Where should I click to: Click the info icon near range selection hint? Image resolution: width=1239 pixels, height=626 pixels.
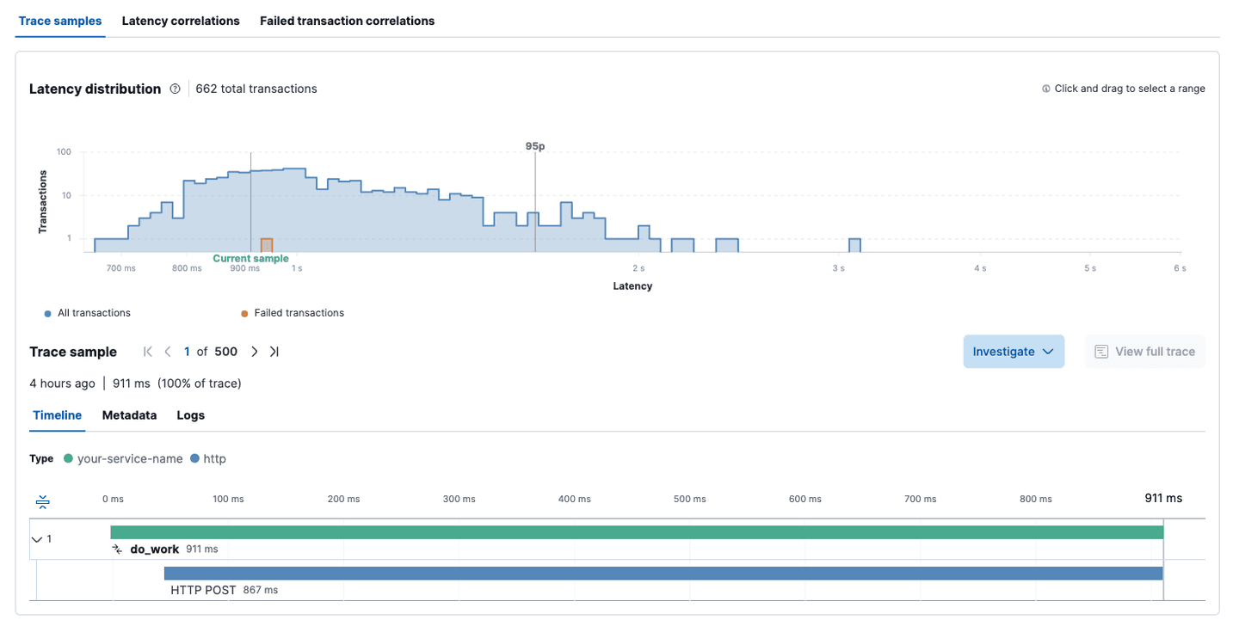tap(1045, 88)
